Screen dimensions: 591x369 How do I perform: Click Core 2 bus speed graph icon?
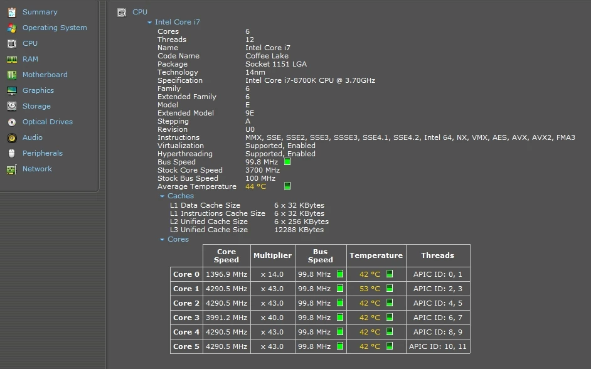pyautogui.click(x=340, y=302)
